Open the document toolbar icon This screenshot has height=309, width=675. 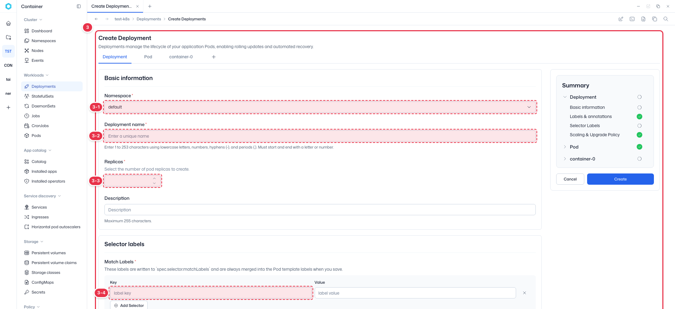point(643,19)
